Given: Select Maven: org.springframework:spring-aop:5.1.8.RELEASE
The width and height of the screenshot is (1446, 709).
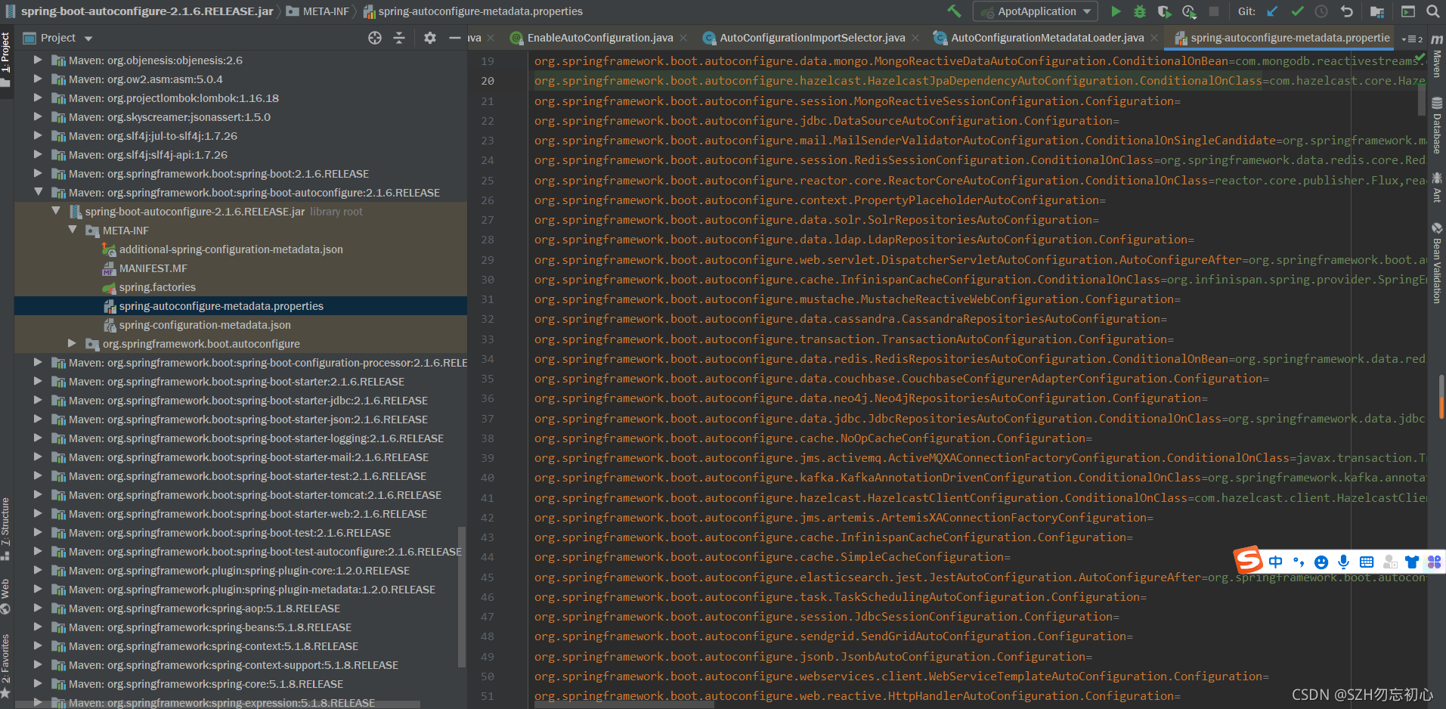Looking at the screenshot, I should (x=204, y=608).
